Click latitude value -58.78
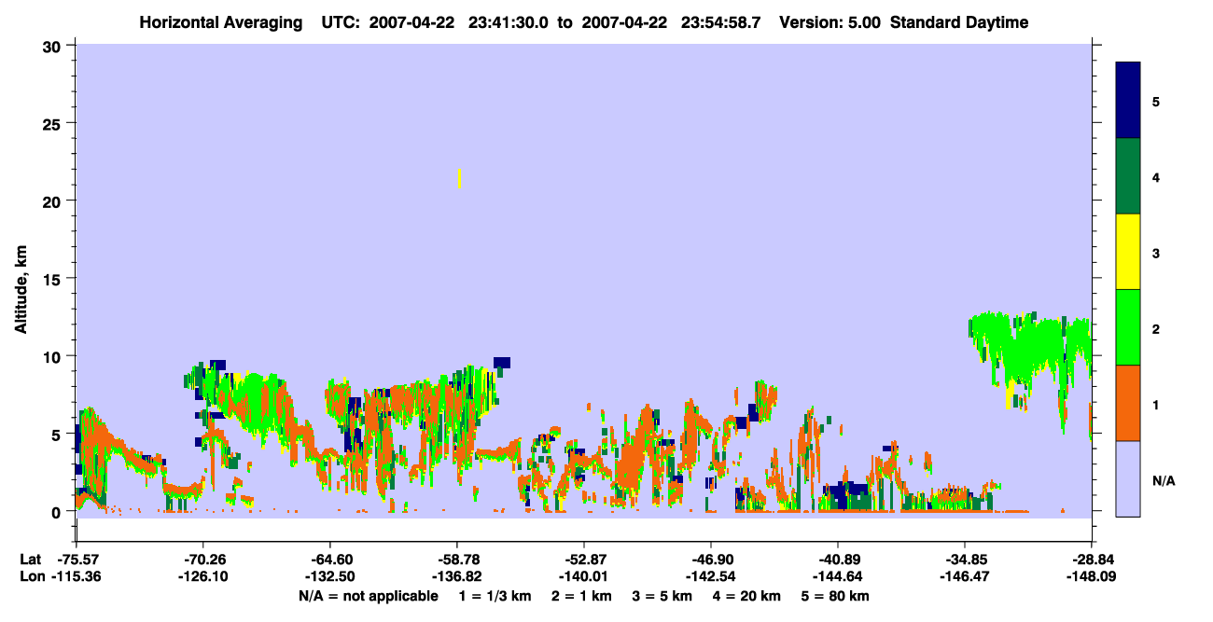1213x622 pixels. coord(456,560)
